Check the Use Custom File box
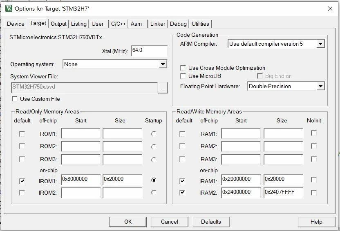The width and height of the screenshot is (340, 231). pos(15,99)
